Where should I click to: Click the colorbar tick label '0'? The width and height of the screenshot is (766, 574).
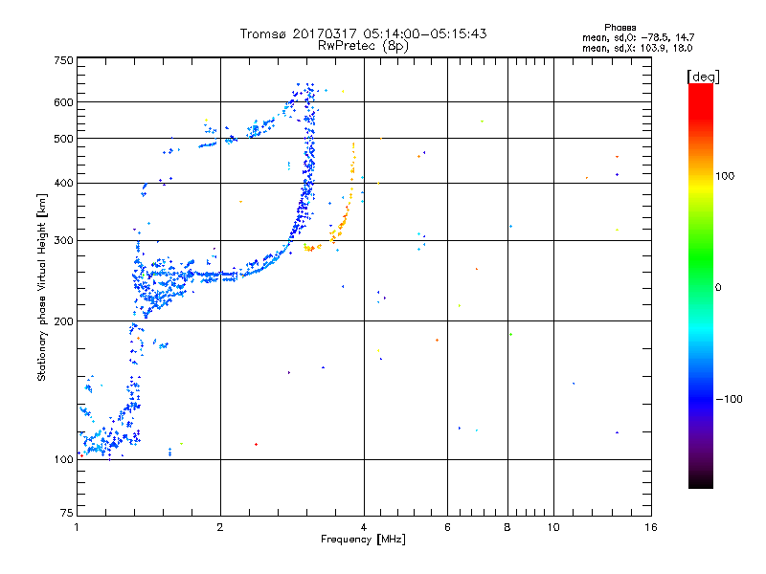(x=718, y=288)
